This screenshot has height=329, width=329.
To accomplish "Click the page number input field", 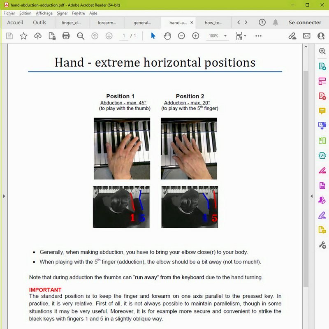I will point(124,36).
